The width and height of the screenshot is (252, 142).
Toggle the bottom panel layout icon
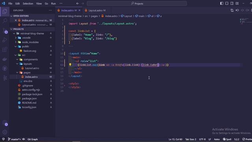click(x=227, y=4)
